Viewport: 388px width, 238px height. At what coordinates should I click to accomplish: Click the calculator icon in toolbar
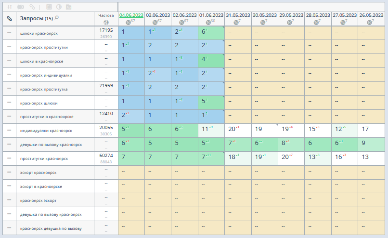click(49, 7)
